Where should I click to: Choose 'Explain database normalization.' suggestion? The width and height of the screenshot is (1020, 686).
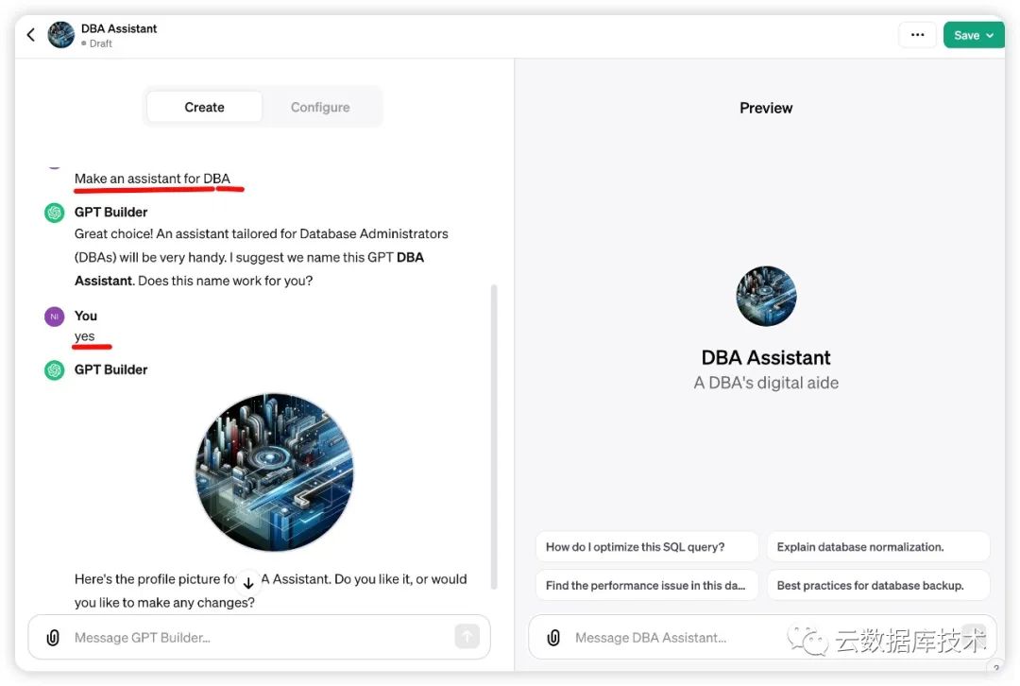pos(878,547)
